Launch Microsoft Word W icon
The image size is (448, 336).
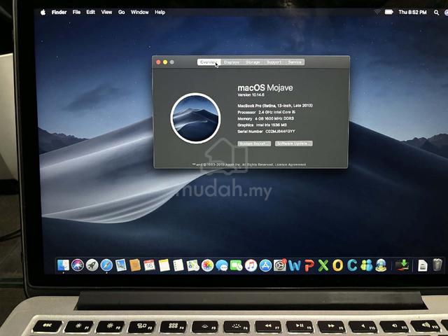[x=294, y=265]
